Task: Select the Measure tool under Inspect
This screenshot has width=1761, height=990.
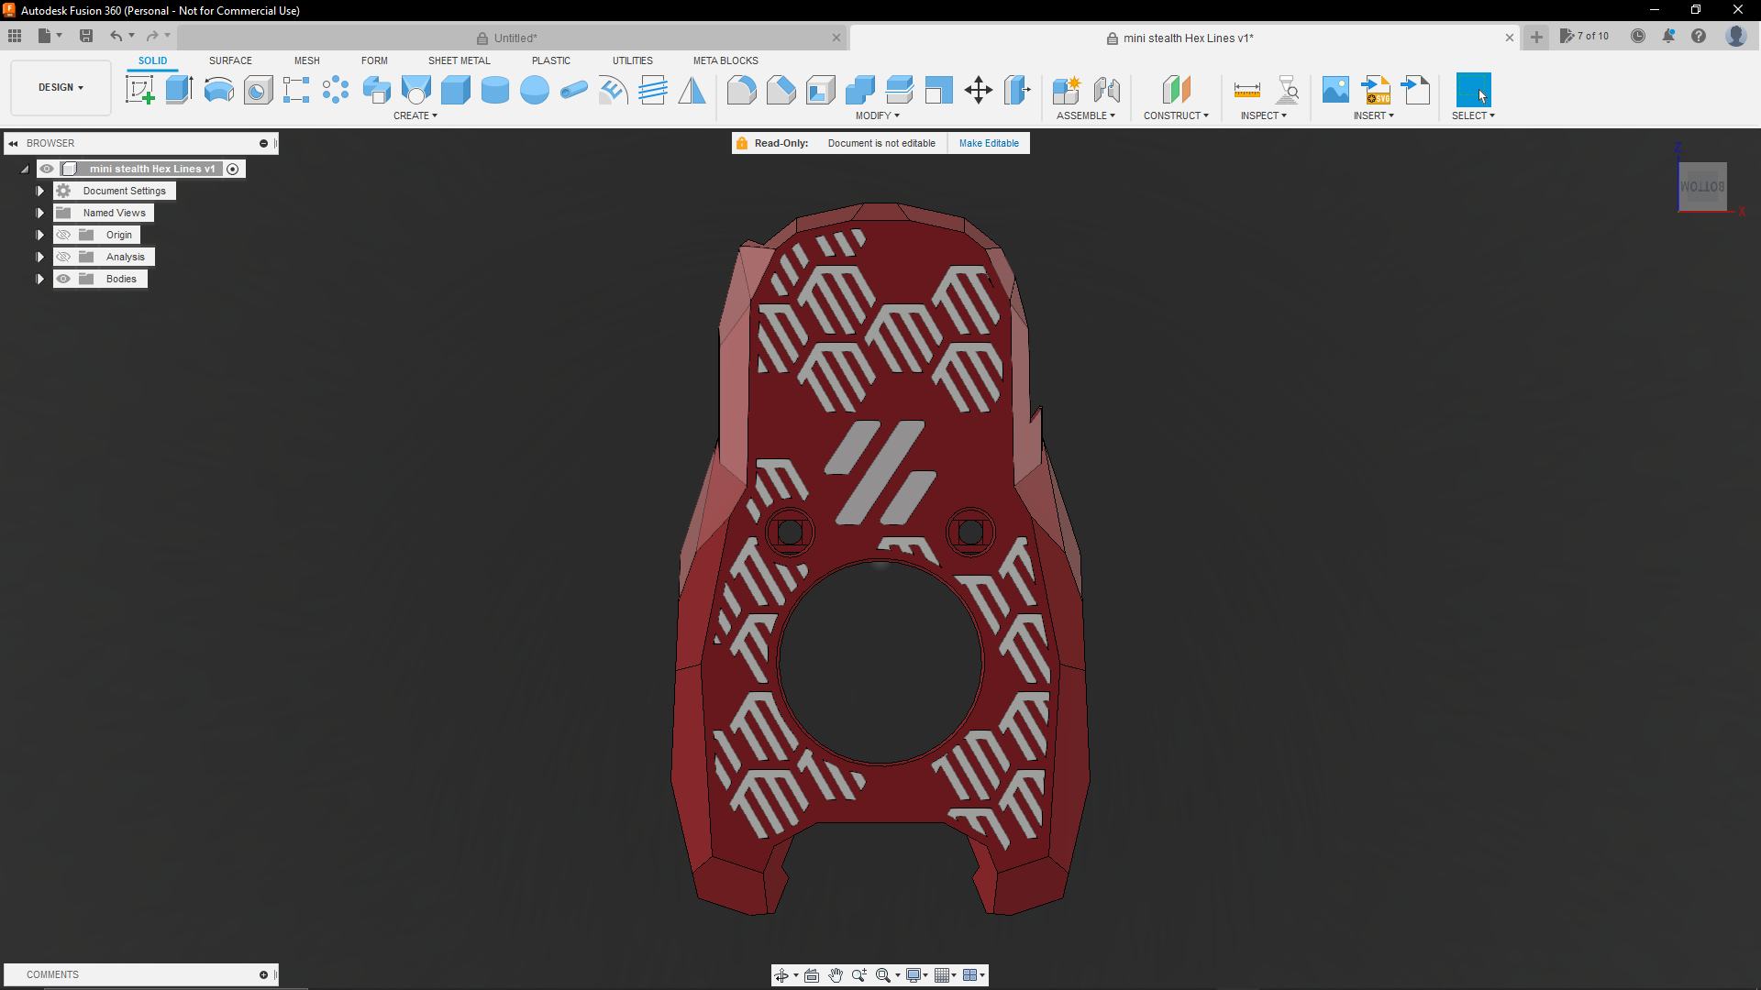Action: coord(1247,89)
